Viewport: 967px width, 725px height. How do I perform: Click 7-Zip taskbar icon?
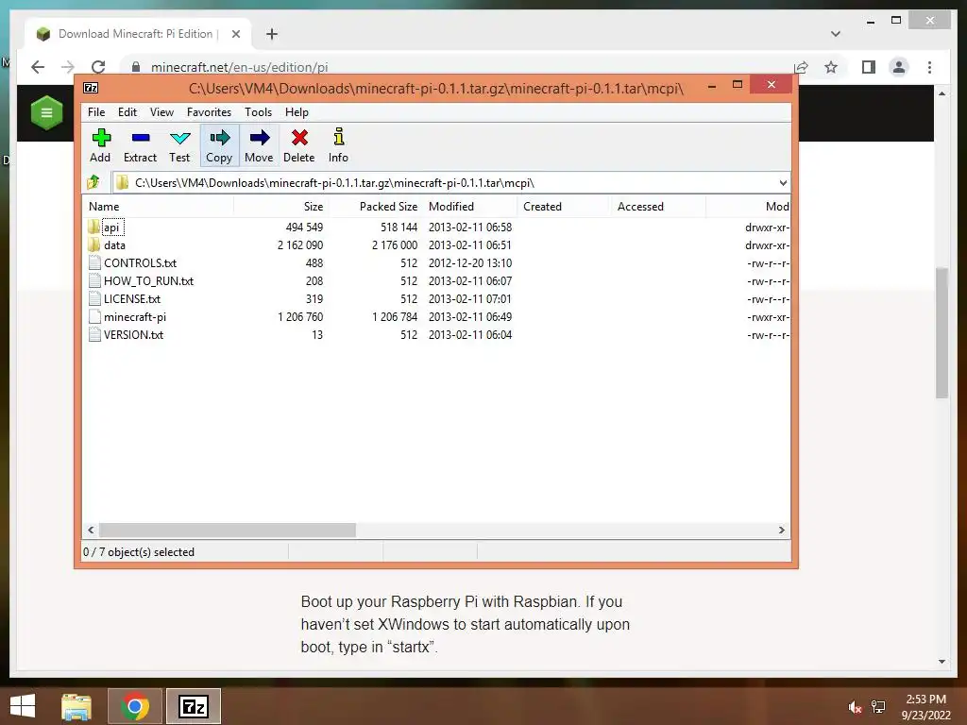(x=193, y=706)
